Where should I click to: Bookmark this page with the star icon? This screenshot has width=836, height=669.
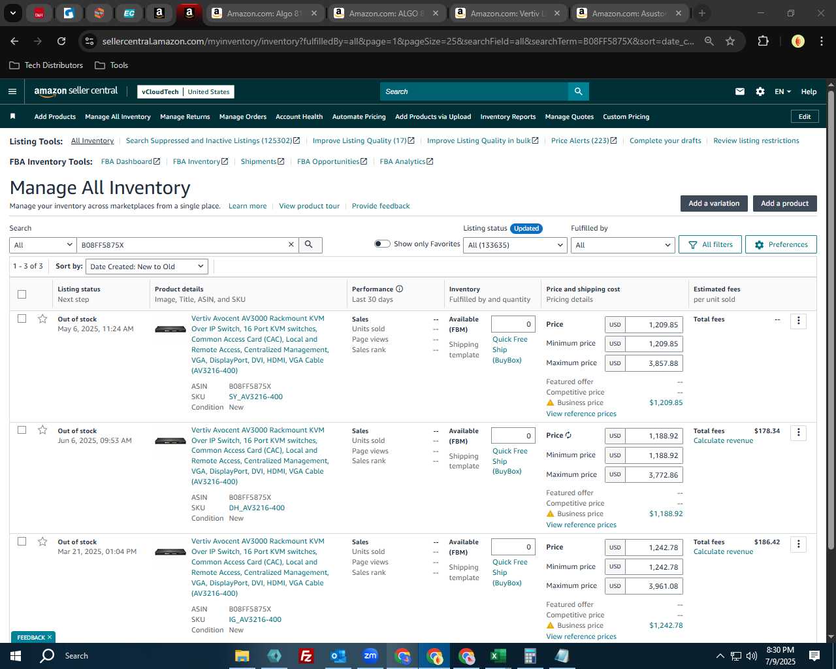point(730,41)
